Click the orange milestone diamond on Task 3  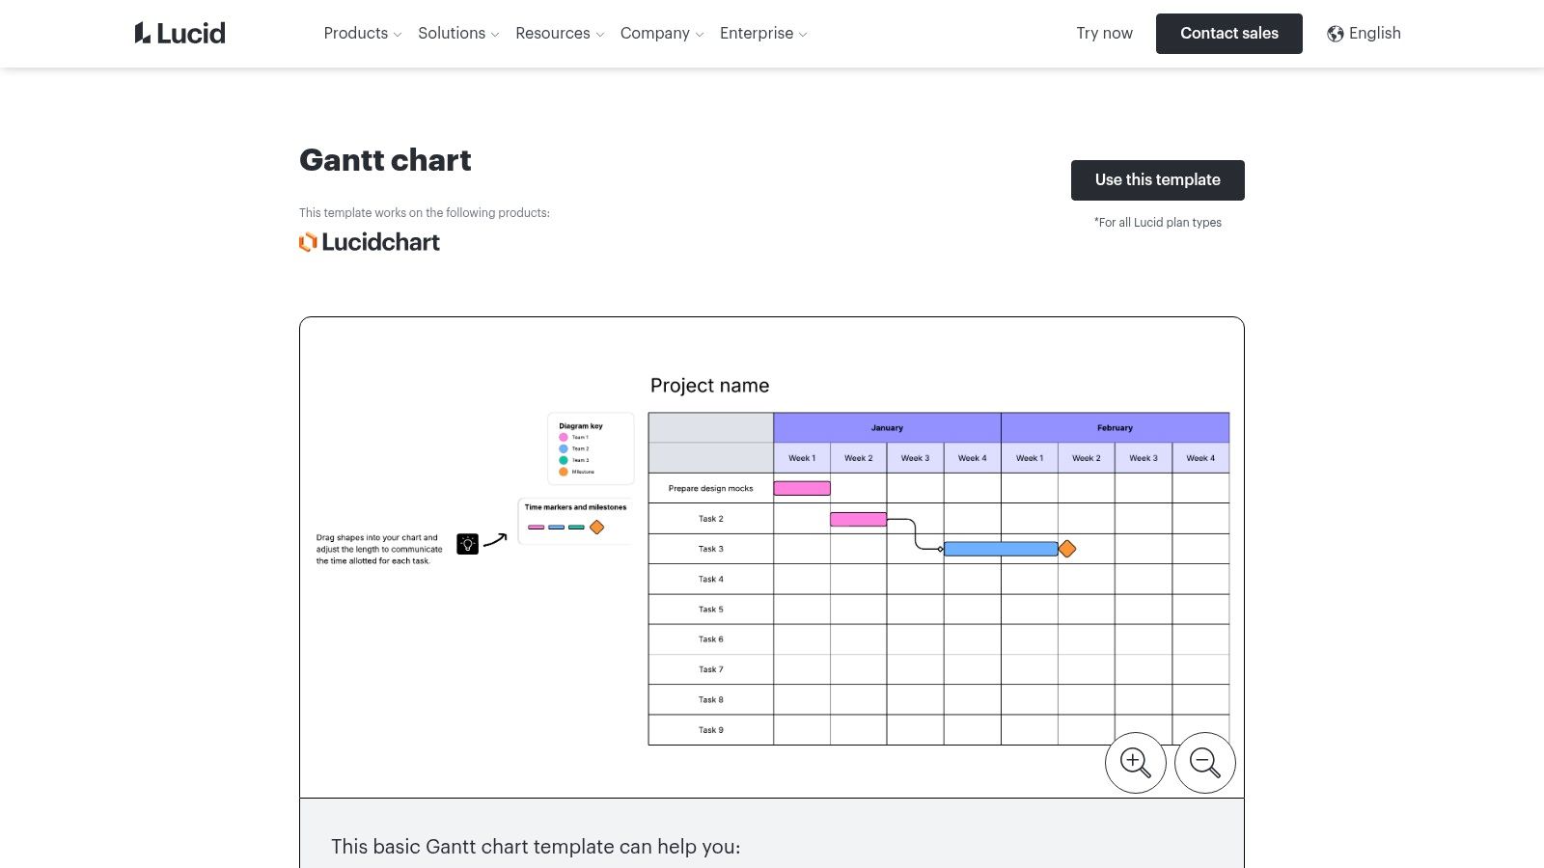click(1068, 548)
